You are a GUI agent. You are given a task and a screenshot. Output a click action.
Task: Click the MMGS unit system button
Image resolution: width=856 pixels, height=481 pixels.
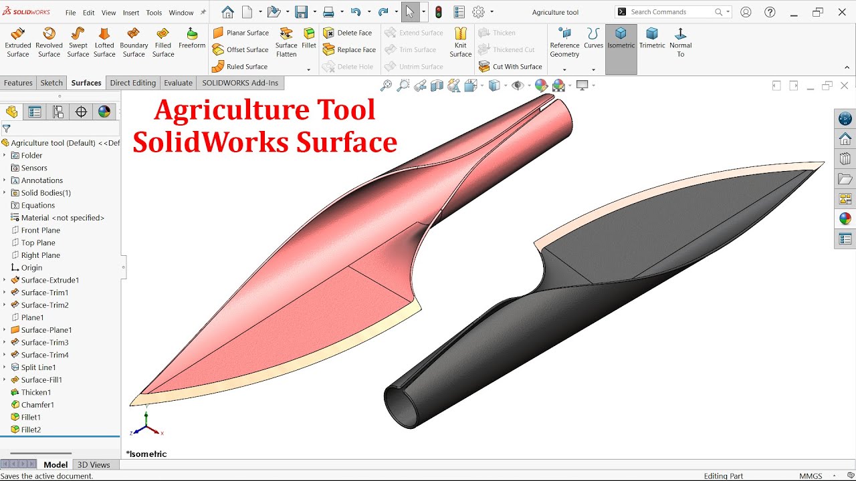click(811, 476)
